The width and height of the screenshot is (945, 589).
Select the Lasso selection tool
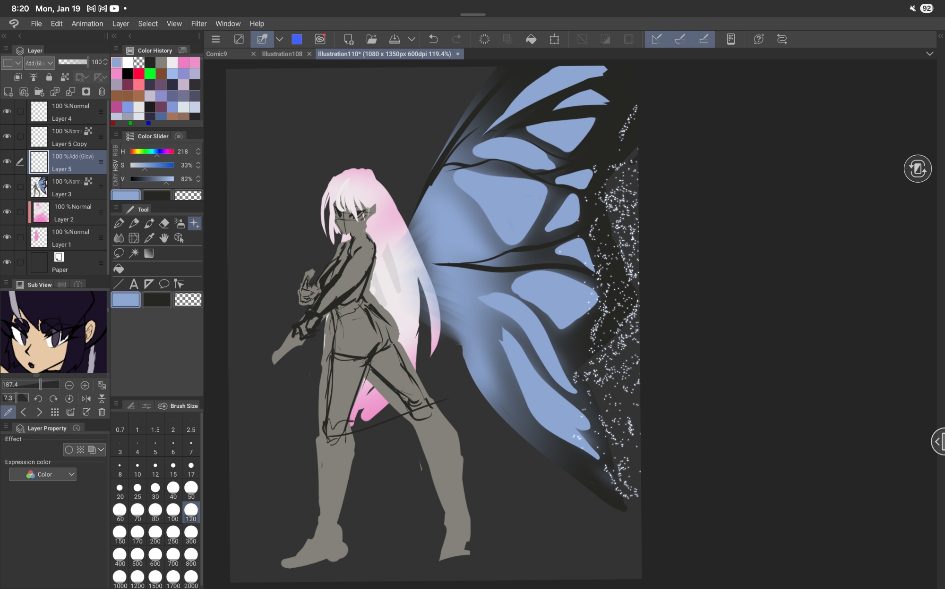click(119, 253)
